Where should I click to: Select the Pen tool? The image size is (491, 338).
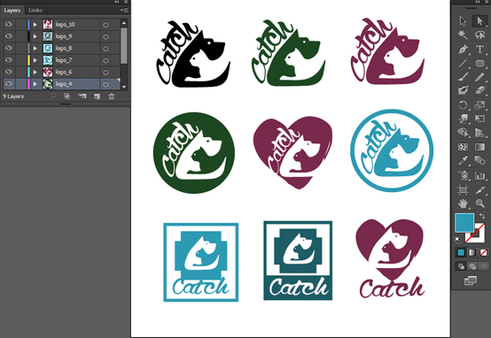[x=463, y=49]
